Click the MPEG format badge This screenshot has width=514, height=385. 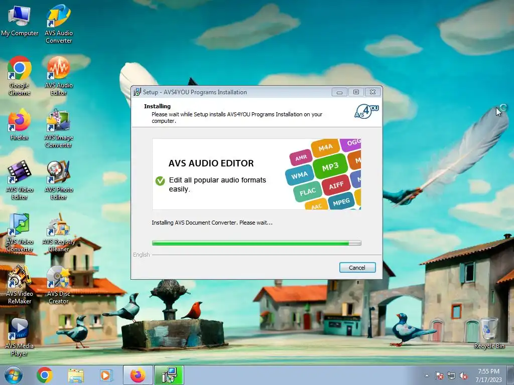[x=341, y=202]
